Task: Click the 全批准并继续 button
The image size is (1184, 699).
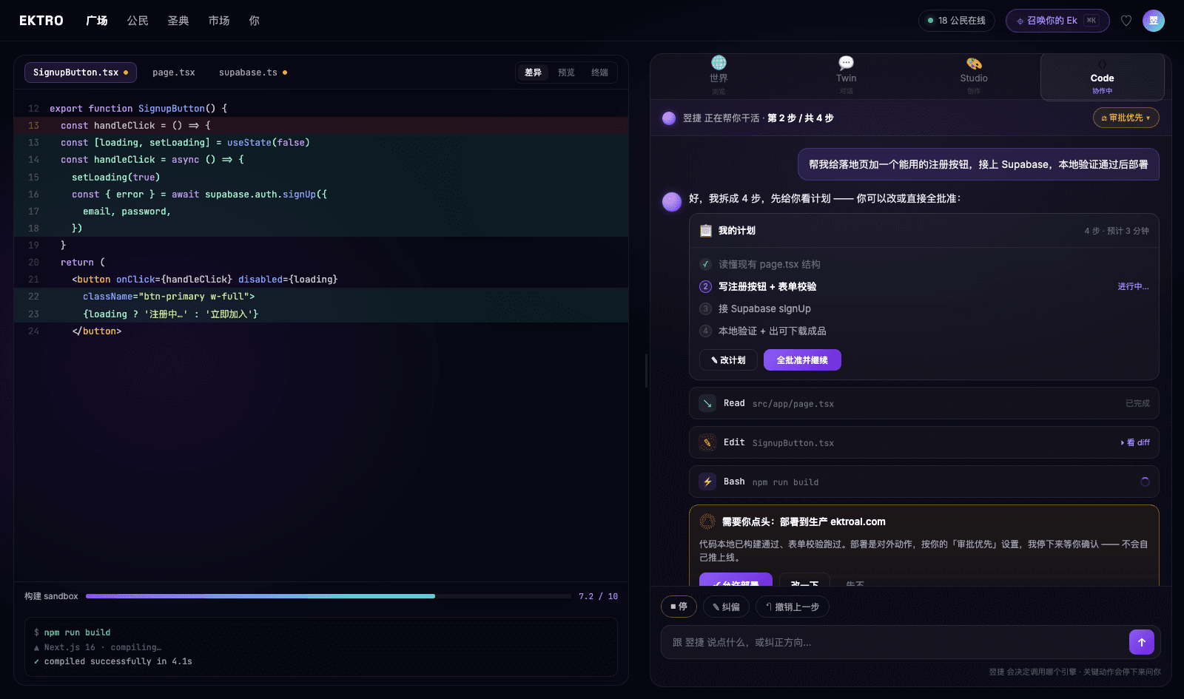Action: (x=802, y=360)
